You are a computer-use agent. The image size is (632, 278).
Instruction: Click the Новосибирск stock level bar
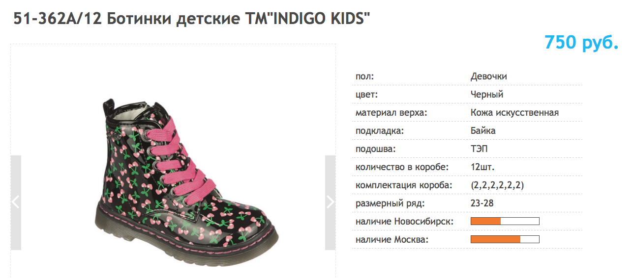(505, 221)
